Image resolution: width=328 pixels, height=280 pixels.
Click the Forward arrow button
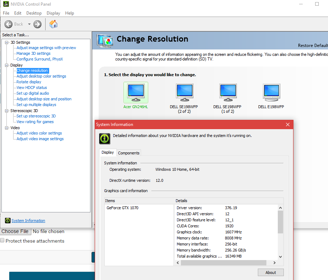[x=37, y=24]
